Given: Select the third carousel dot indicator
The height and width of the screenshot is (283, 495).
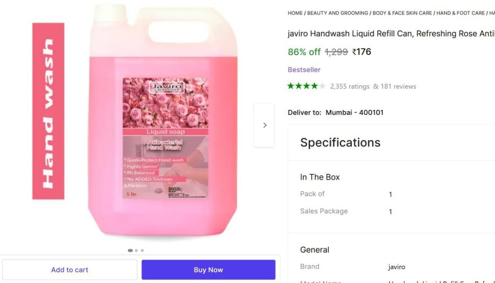Looking at the screenshot, I should tap(142, 250).
